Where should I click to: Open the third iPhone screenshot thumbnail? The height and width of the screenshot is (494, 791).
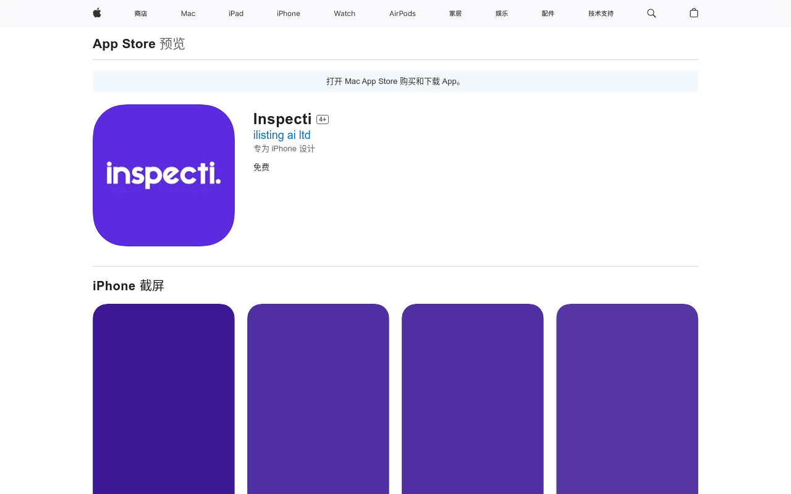[x=473, y=399]
